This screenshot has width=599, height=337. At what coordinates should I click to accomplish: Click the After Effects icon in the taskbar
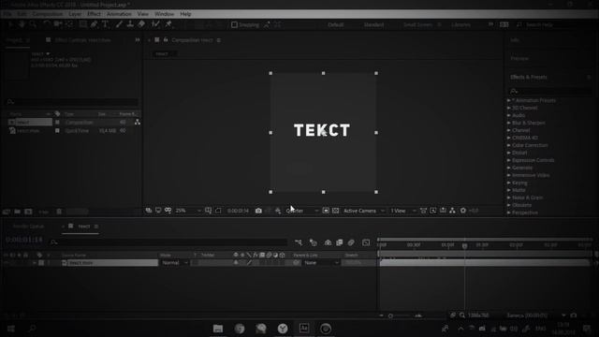[304, 329]
